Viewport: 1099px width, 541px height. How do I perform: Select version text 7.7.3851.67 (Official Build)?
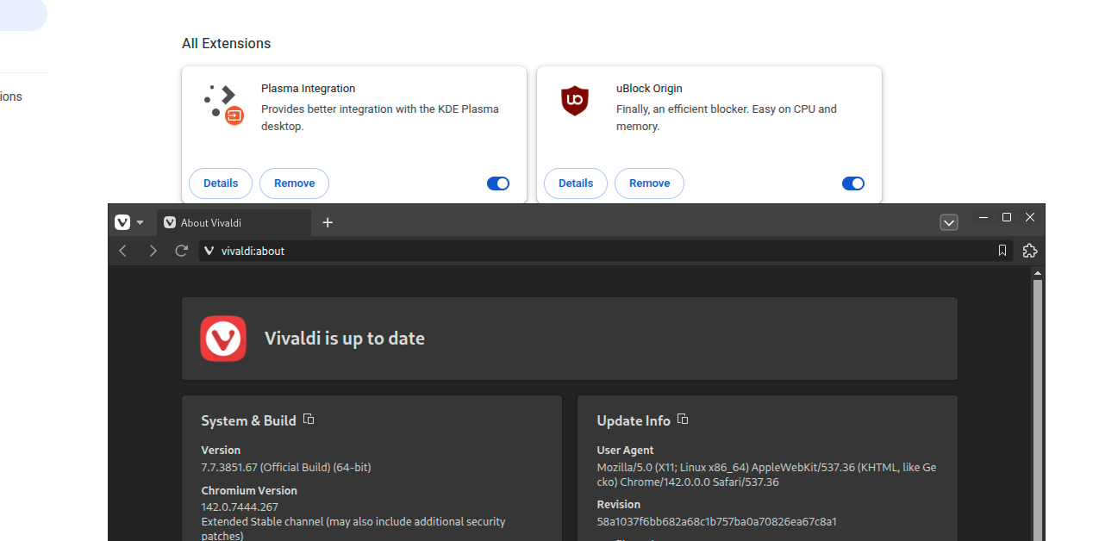pyautogui.click(x=286, y=467)
